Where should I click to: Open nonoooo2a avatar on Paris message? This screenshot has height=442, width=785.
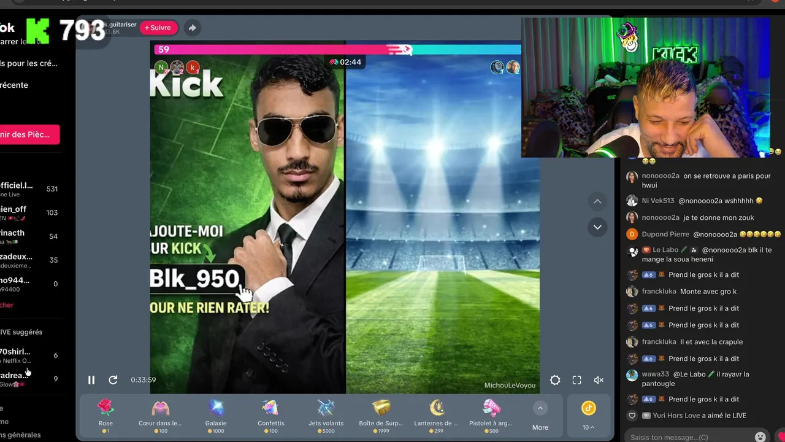tap(632, 177)
